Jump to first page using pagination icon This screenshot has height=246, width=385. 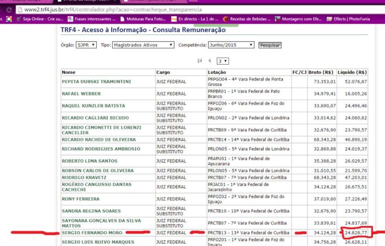point(200,61)
